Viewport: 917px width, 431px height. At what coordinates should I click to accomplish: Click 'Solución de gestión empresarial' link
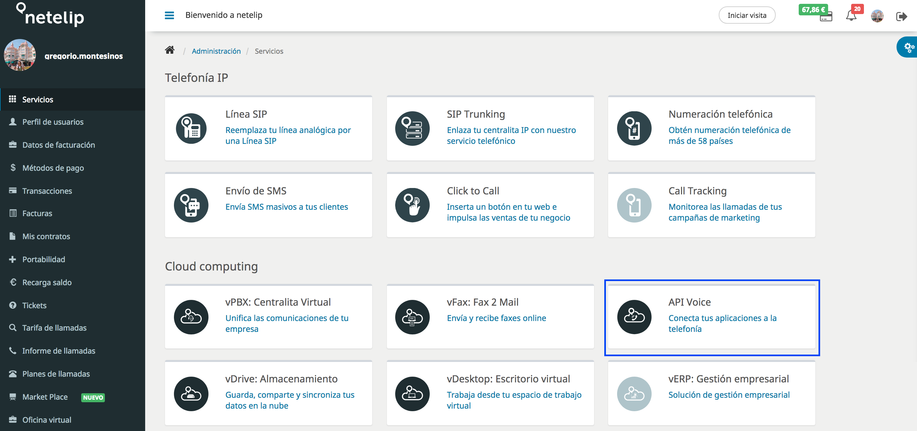(x=729, y=395)
